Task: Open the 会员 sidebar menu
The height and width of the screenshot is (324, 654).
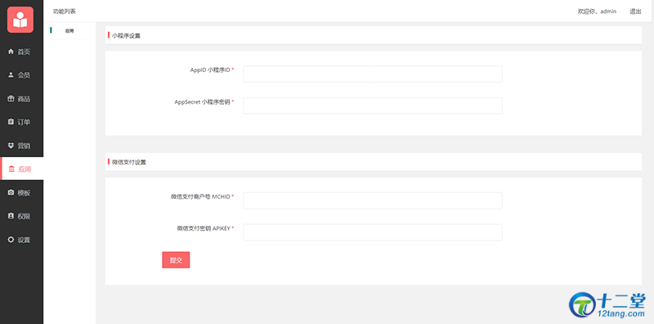Action: coord(22,75)
